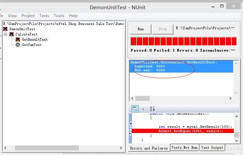The image size is (243, 155).
Task: Select the CalcuteTest tree node
Action: click(x=26, y=34)
